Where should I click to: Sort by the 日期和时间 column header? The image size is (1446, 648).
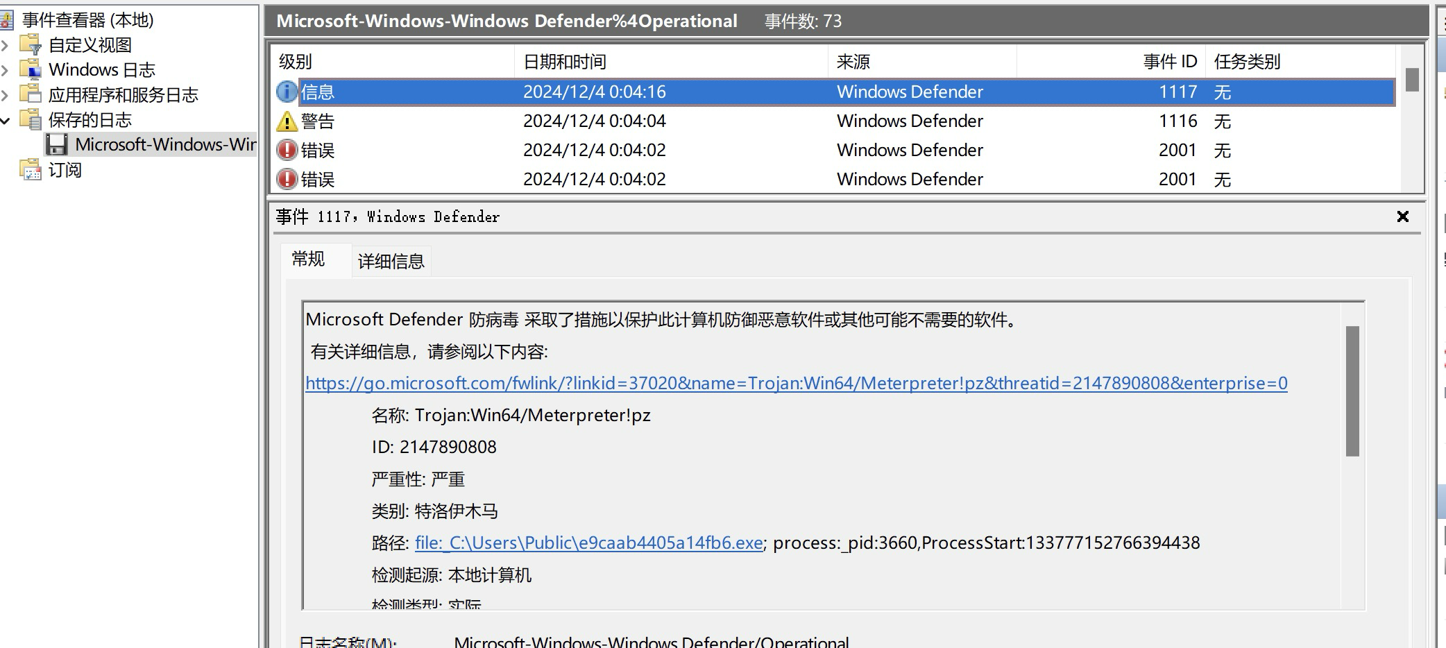coord(671,62)
